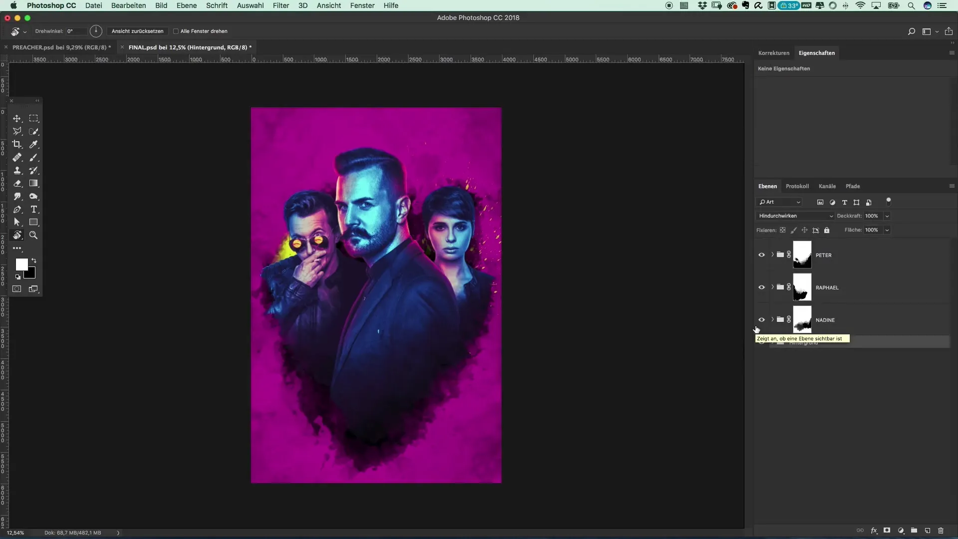
Task: Select the Zoom tool
Action: pos(33,235)
